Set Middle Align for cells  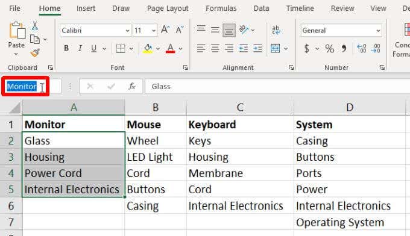[x=215, y=30]
